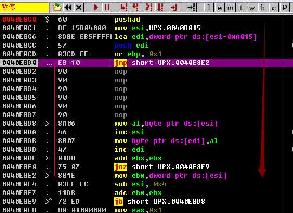
Task: Click the Trace into toolbar icon
Action: point(149,8)
